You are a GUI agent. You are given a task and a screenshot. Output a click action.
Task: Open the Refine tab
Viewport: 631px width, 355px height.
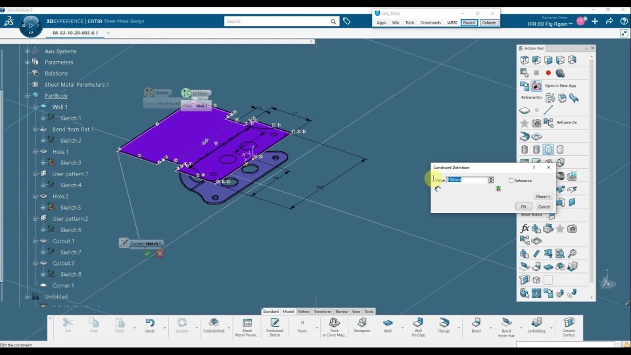pyautogui.click(x=304, y=312)
